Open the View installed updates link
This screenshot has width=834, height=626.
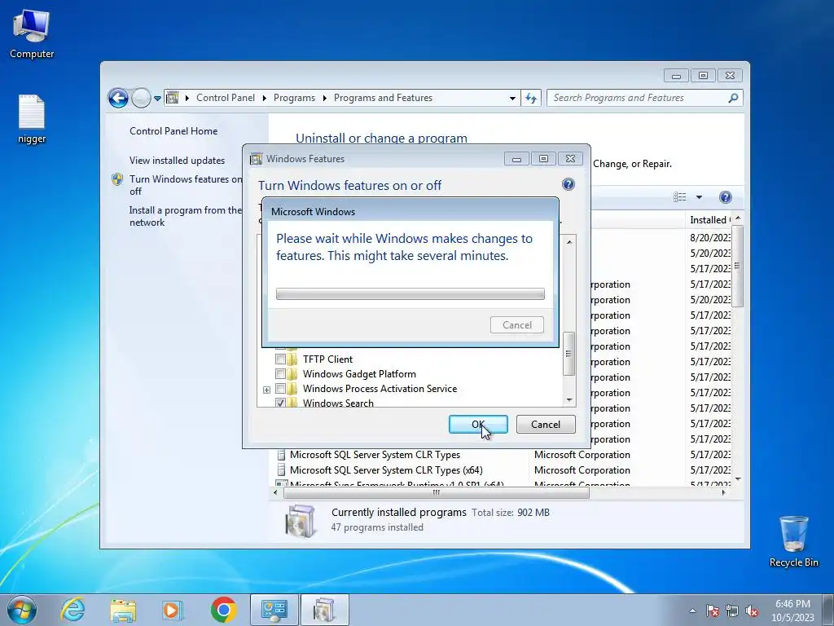tap(177, 161)
